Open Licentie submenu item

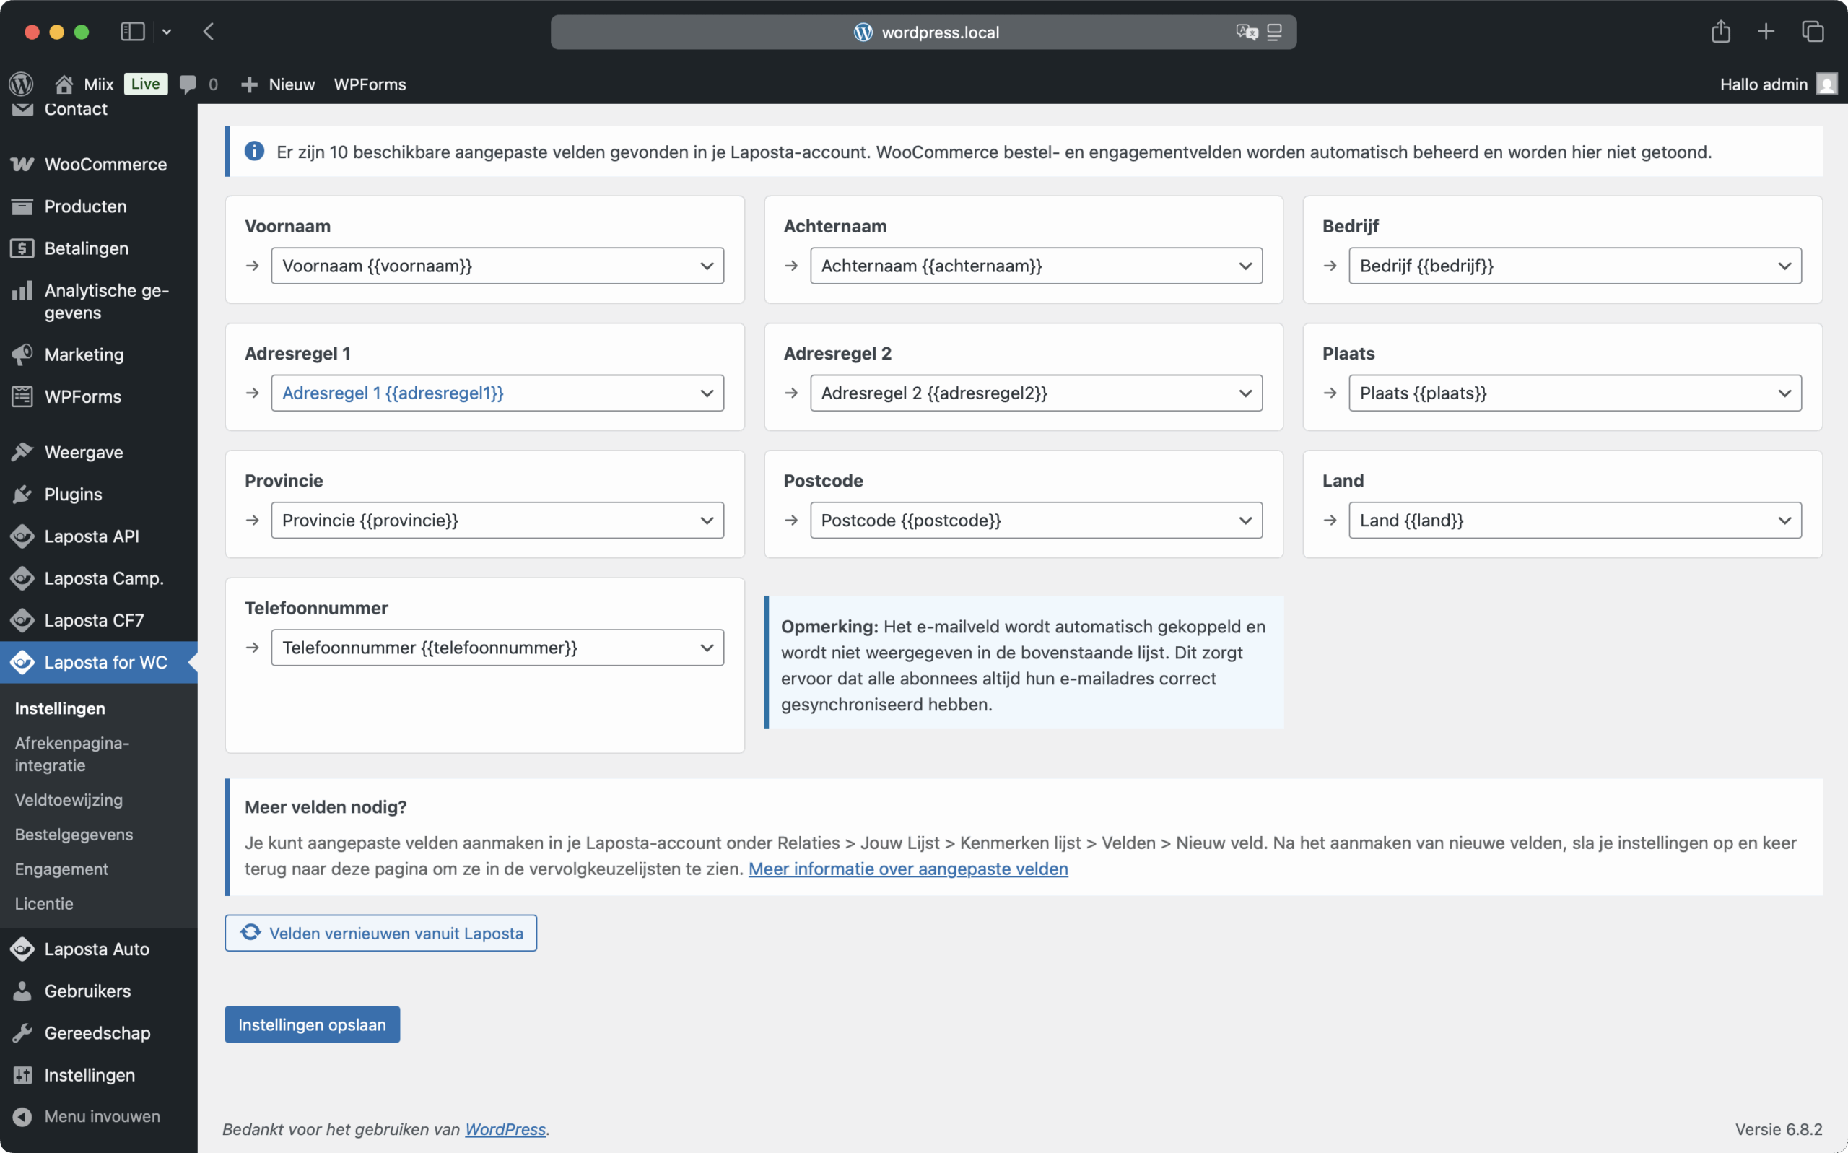pos(44,903)
